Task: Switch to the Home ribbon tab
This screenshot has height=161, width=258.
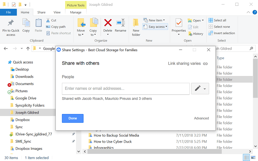Action: tap(25, 12)
